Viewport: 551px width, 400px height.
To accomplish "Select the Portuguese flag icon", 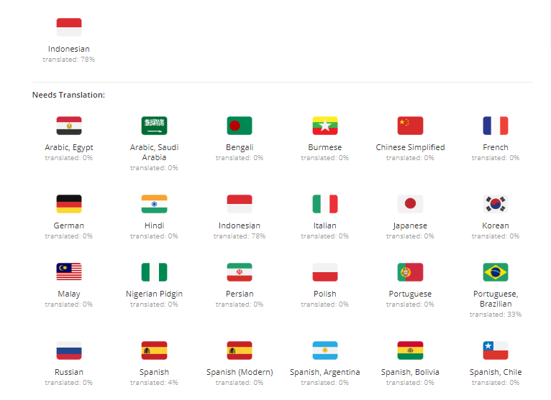I will 411,272.
